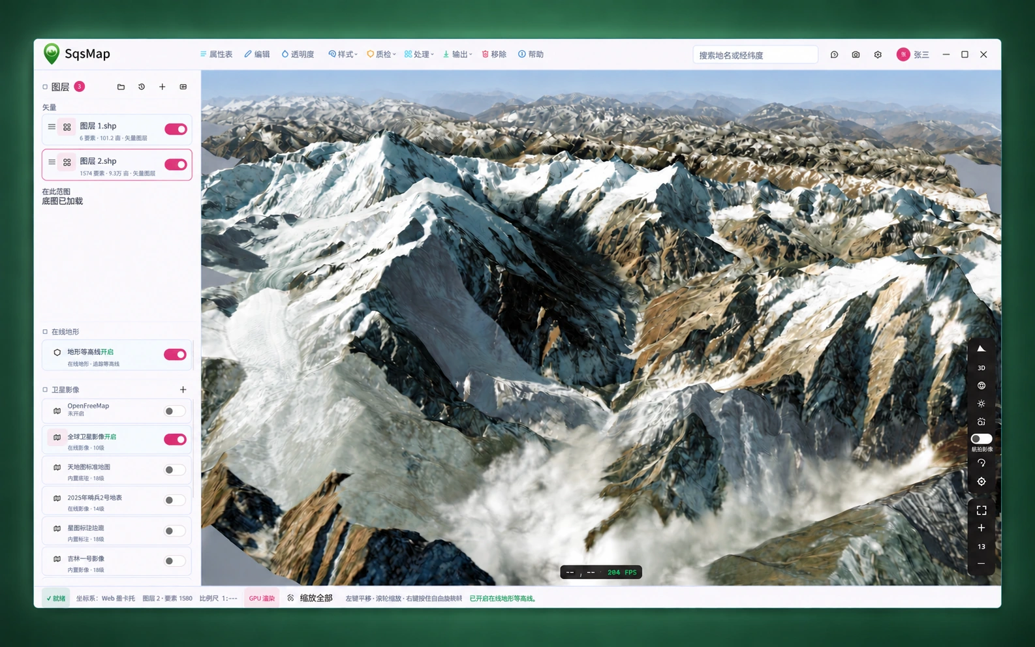Screen dimensions: 1035x647
Task: Open the 样式 dropdown menu
Action: tap(343, 54)
